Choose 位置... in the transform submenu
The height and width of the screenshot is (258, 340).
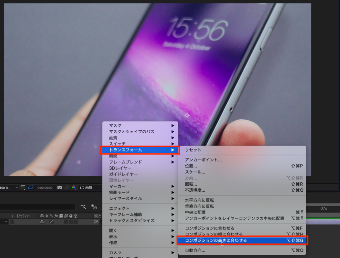pos(242,166)
